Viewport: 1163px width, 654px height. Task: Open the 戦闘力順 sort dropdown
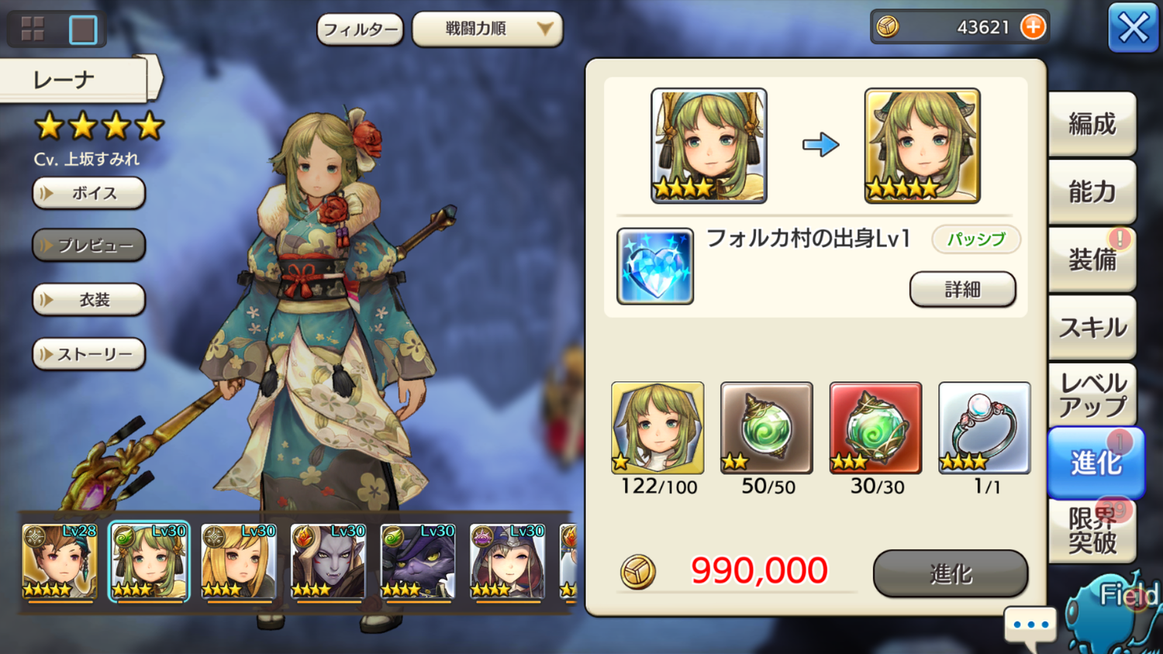point(488,29)
